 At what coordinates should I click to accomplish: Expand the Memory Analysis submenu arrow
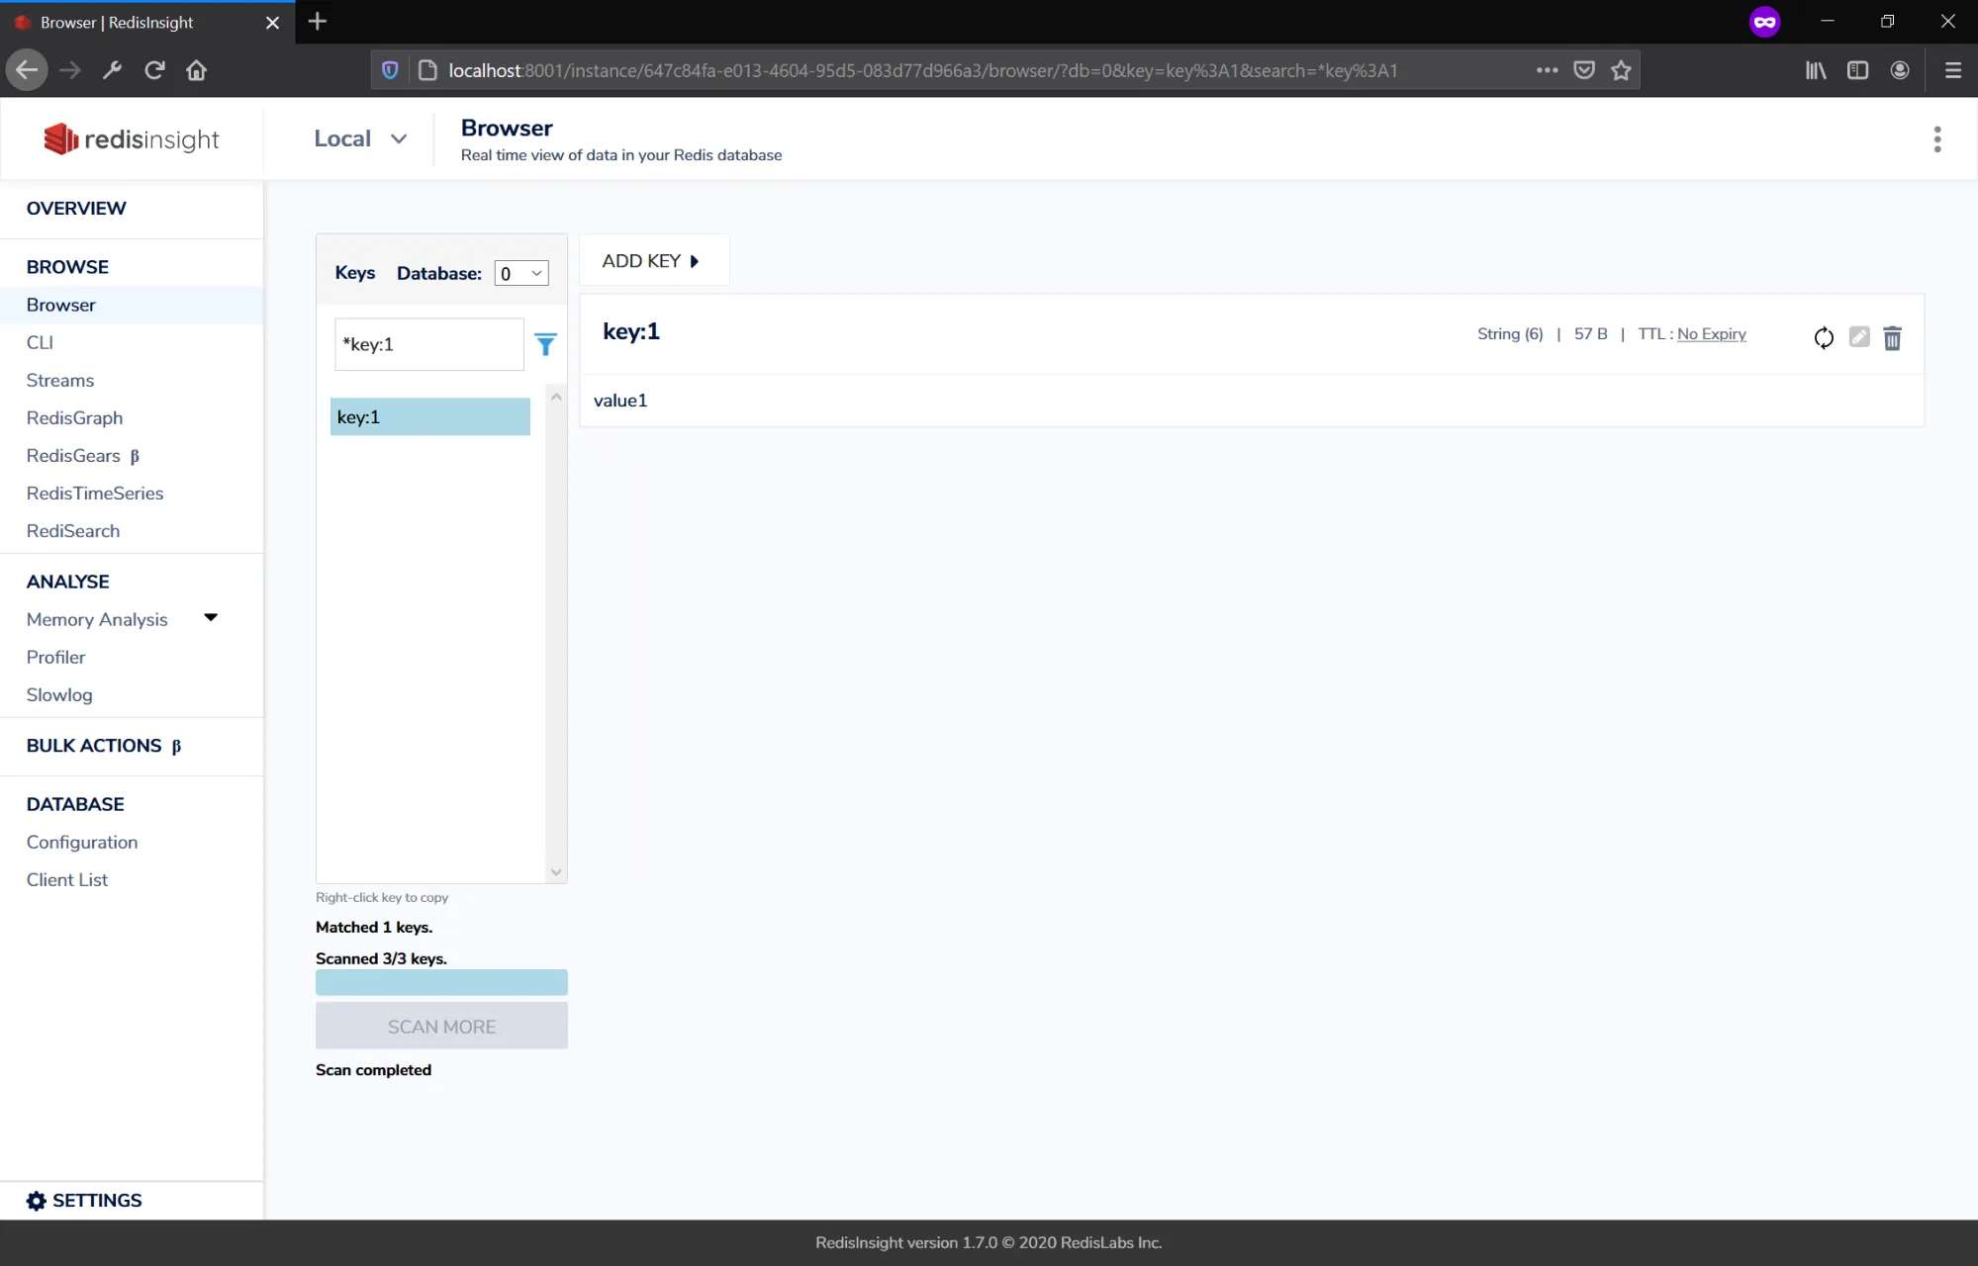[210, 618]
